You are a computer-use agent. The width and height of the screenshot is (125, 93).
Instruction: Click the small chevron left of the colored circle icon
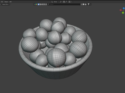tap(35, 4)
